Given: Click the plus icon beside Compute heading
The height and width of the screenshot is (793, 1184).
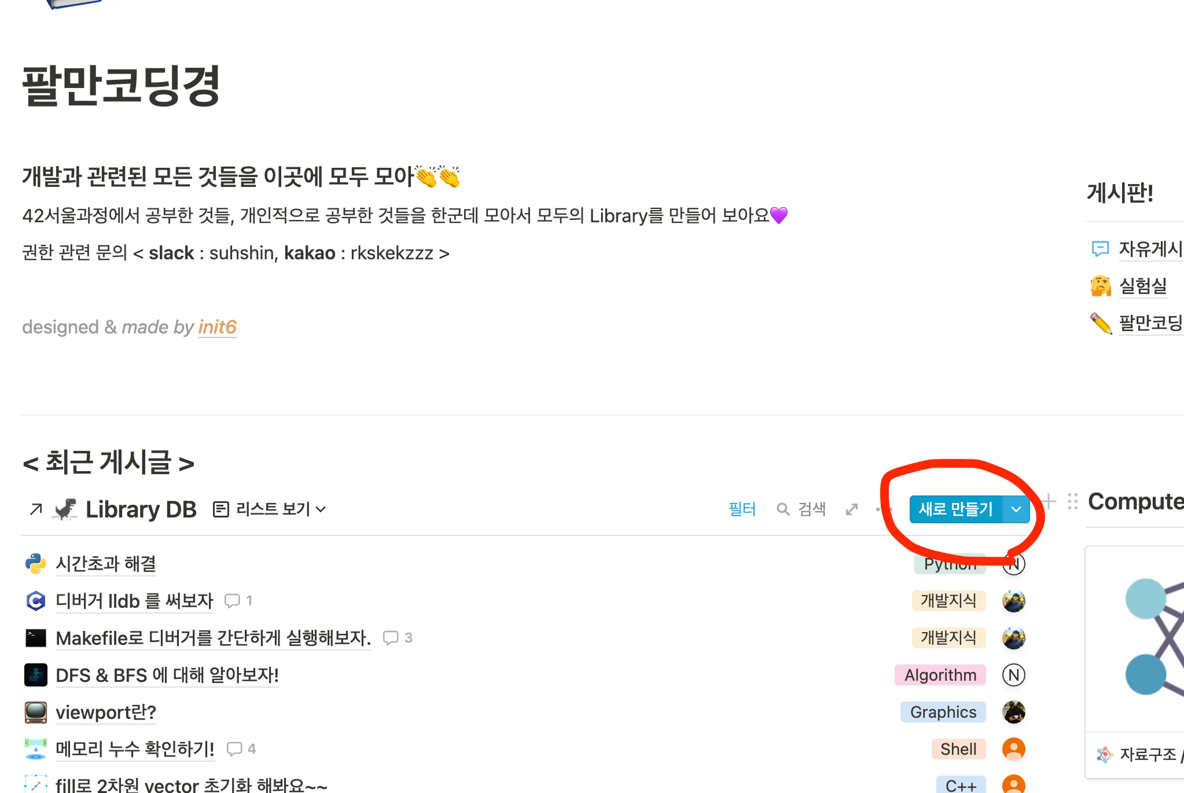Looking at the screenshot, I should point(1048,501).
